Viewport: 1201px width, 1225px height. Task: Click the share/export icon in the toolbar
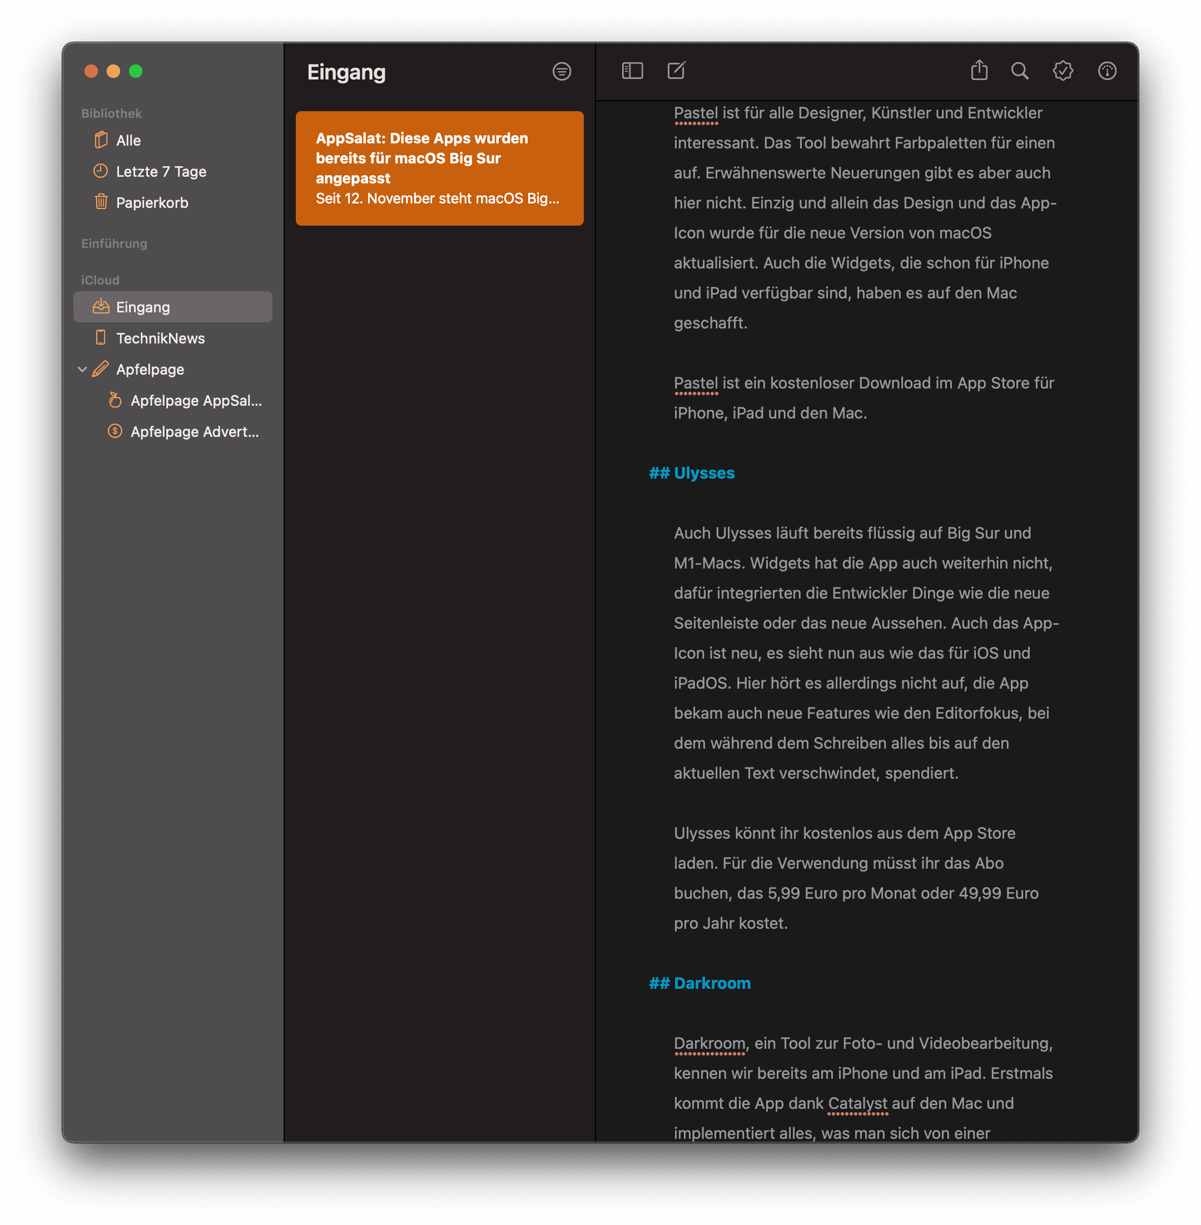979,71
